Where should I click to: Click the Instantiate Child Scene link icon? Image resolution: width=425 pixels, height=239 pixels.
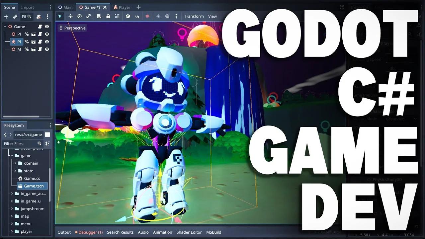click(15, 17)
